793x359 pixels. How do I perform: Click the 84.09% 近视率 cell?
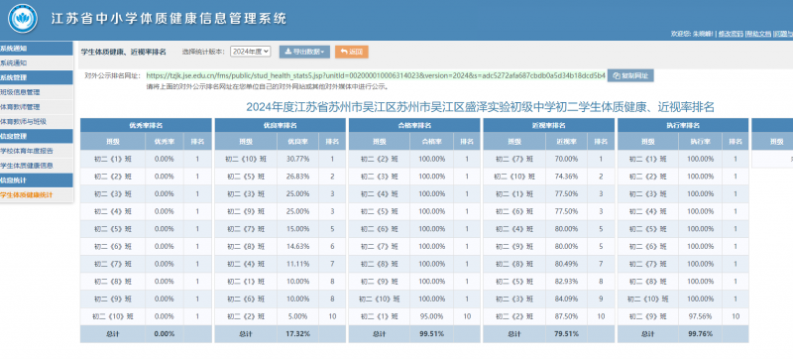(x=566, y=299)
